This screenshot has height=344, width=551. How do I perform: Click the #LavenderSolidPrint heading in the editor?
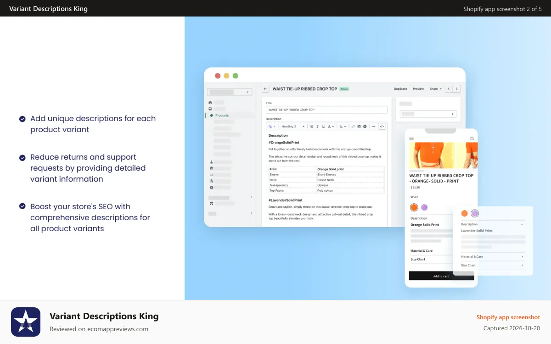click(x=285, y=200)
